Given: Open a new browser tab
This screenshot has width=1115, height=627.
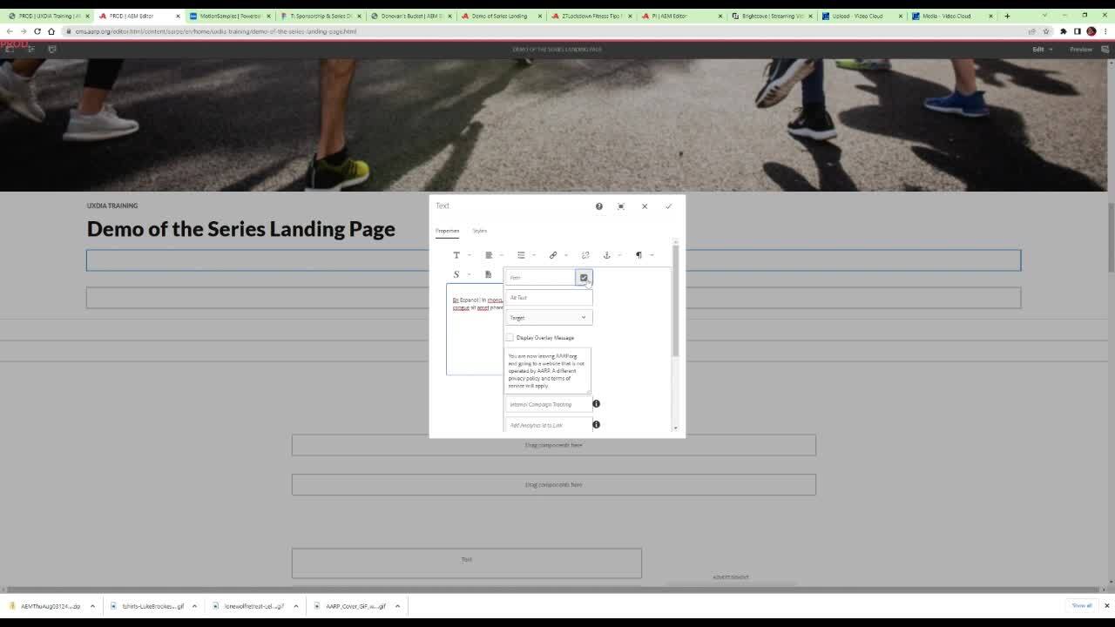Looking at the screenshot, I should 1007,16.
